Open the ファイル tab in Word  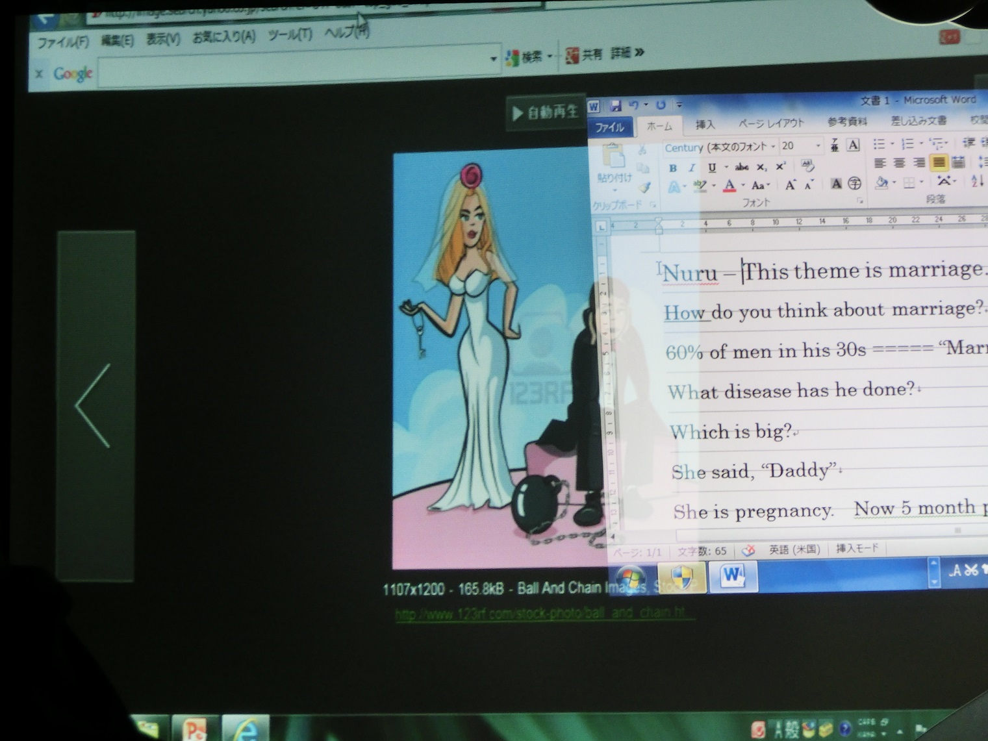[610, 127]
